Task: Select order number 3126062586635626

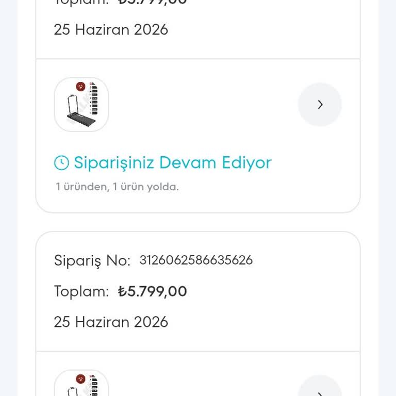Action: tap(196, 260)
